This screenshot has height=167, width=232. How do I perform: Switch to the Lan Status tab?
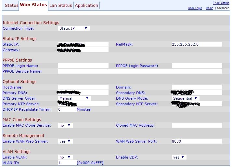pyautogui.click(x=61, y=5)
